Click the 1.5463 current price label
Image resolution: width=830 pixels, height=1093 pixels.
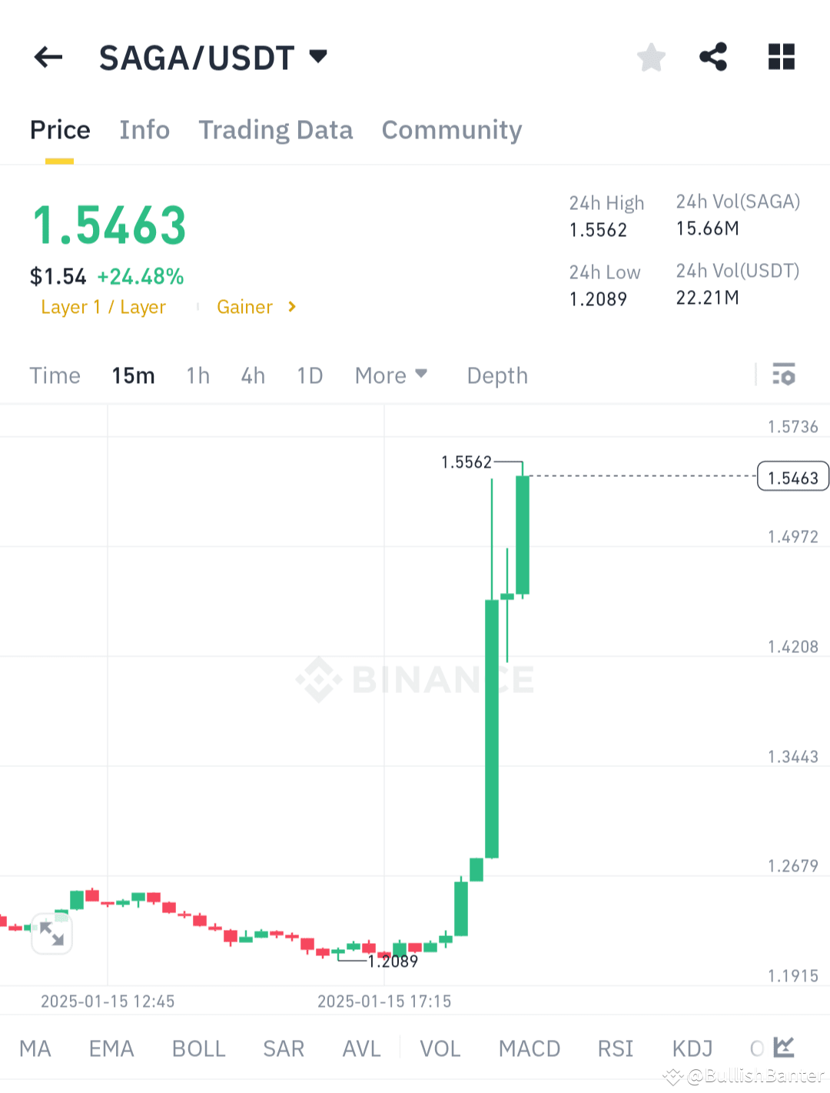point(792,476)
